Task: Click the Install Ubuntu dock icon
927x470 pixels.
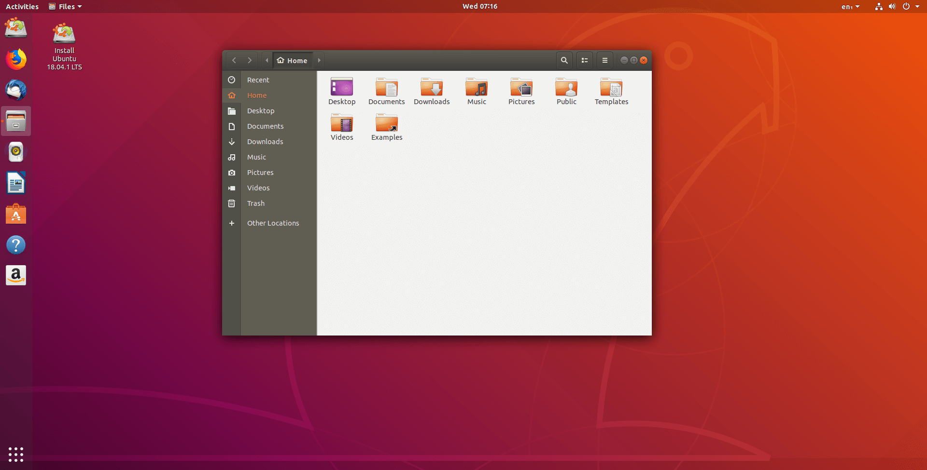Action: pyautogui.click(x=16, y=28)
